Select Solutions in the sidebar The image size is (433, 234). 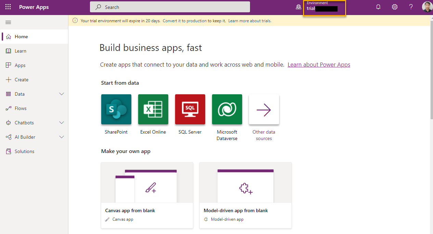tap(34, 151)
